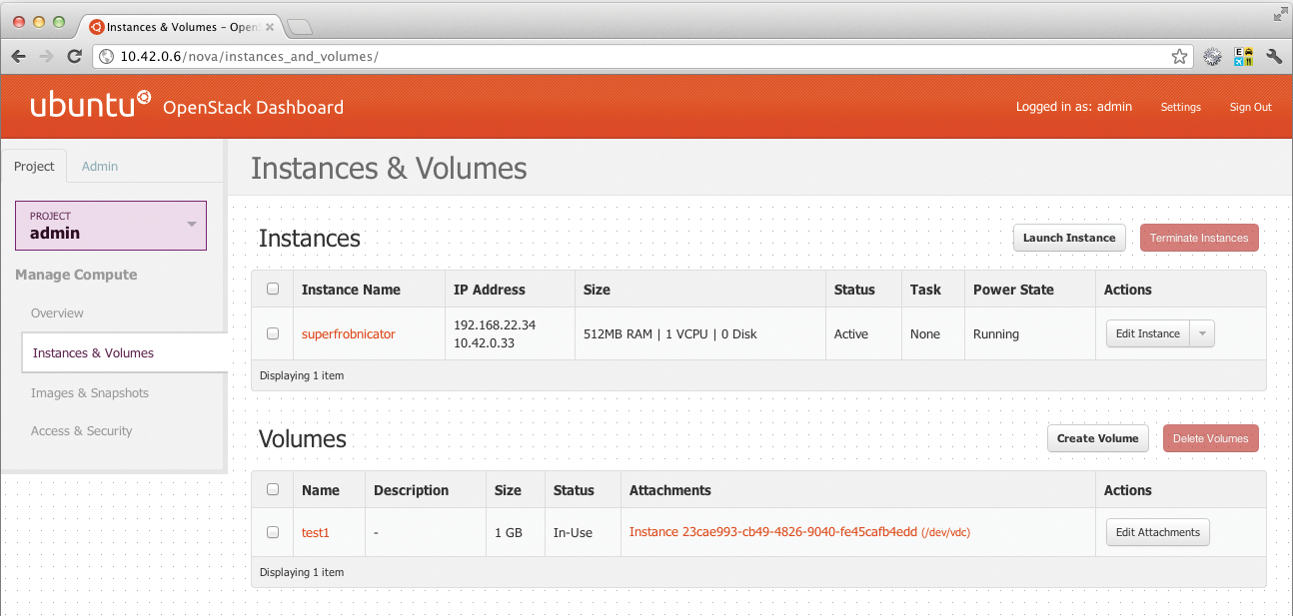Viewport: 1293px width, 616px height.
Task: Expand the Edit Instance dropdown arrow
Action: (1202, 333)
